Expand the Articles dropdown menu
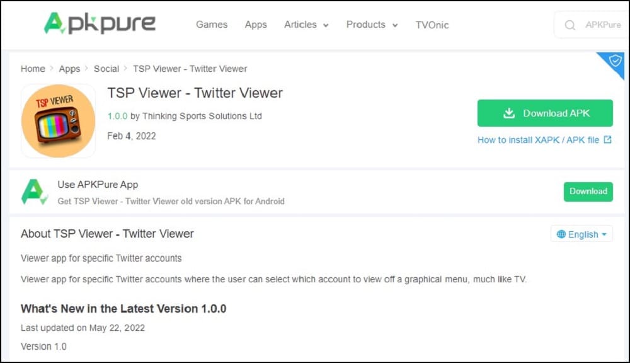Viewport: 630px width, 363px height. (307, 25)
